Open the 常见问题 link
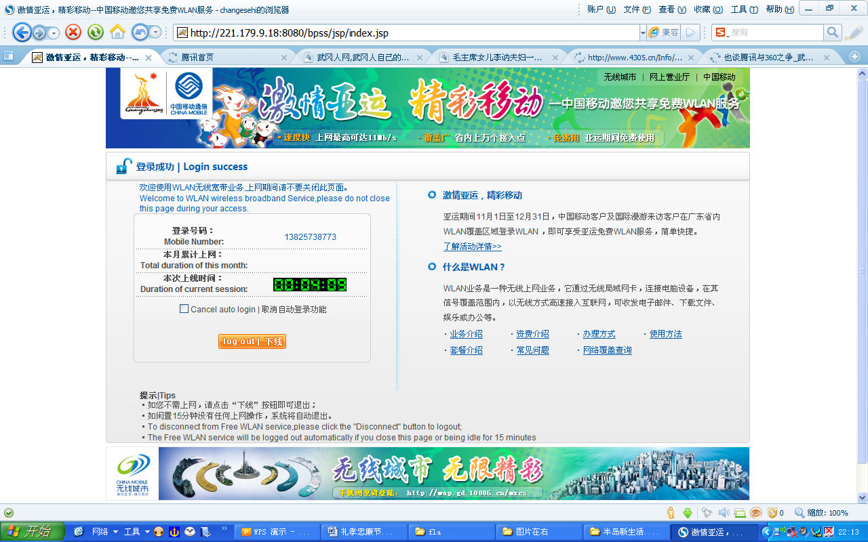The height and width of the screenshot is (542, 868). 532,350
